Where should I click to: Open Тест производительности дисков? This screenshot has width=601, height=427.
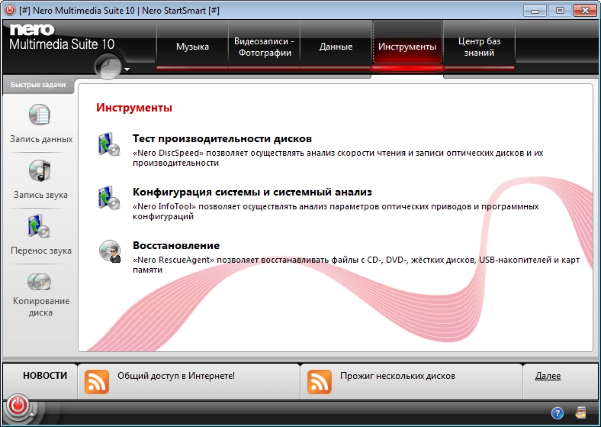point(222,139)
